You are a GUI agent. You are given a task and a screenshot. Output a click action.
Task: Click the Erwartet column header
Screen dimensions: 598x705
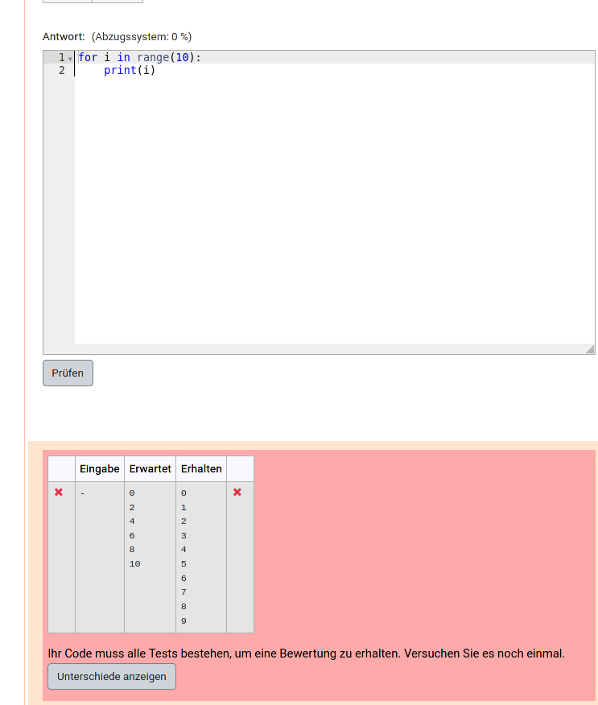point(150,468)
